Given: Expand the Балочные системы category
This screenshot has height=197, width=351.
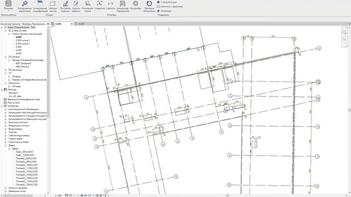Looking at the screenshot, I should [5, 123].
